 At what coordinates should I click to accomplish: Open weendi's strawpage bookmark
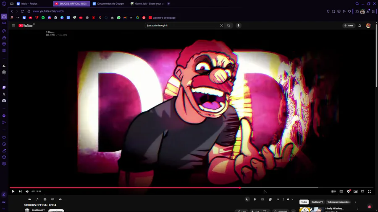click(162, 18)
